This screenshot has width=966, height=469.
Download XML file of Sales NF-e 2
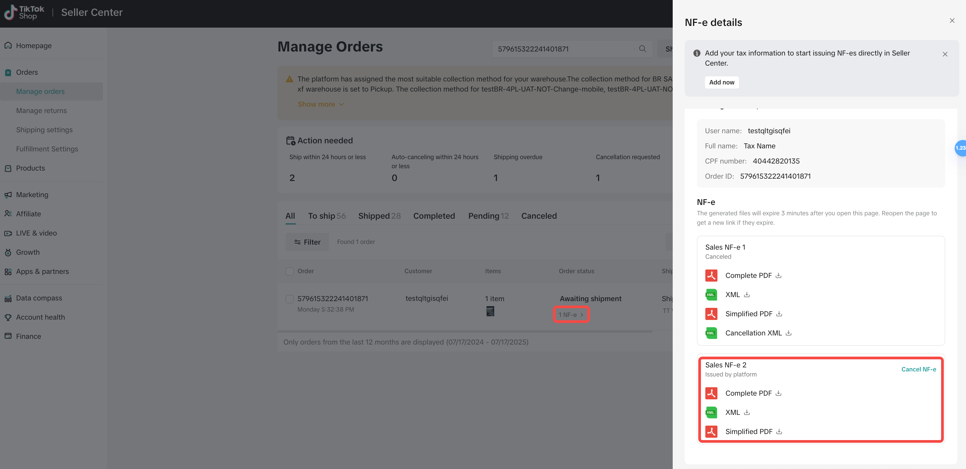coord(747,412)
